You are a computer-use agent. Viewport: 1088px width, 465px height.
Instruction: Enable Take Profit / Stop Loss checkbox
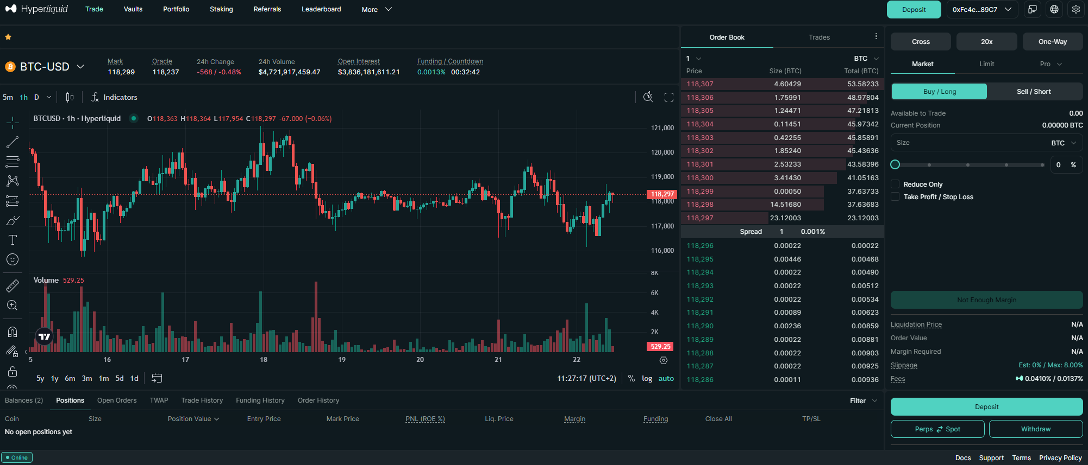895,196
